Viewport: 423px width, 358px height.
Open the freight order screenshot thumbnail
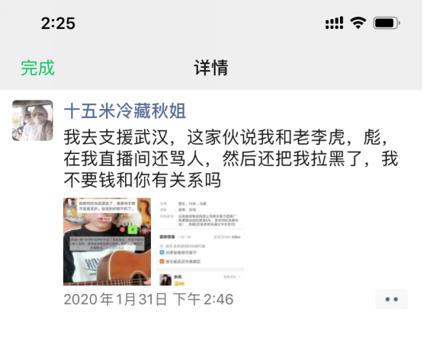pyautogui.click(x=200, y=241)
